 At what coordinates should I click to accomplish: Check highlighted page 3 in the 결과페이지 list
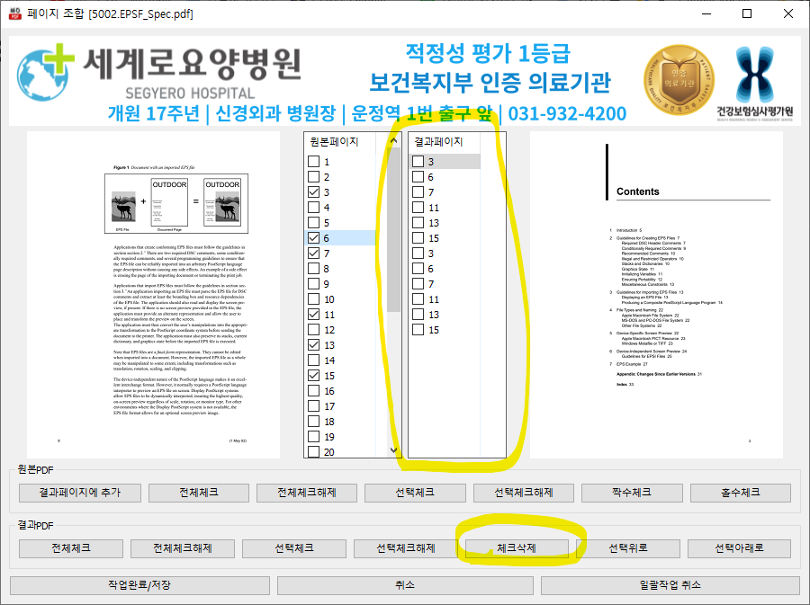click(418, 162)
